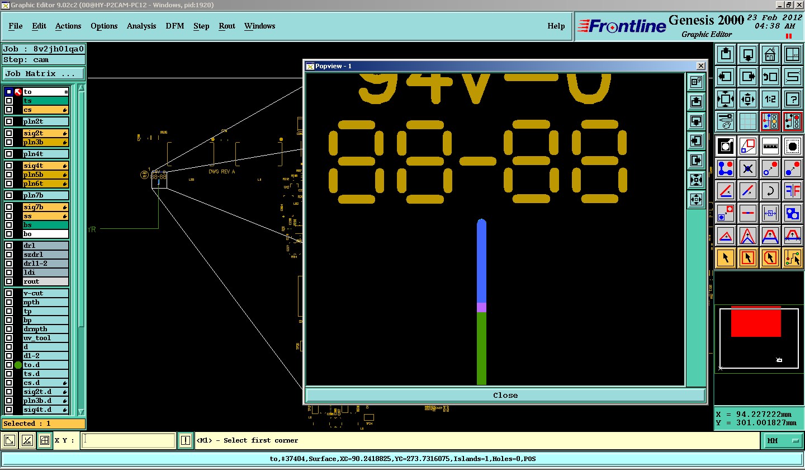Click the pan down arrow icon
Viewport: 805px width, 470px height.
748,55
